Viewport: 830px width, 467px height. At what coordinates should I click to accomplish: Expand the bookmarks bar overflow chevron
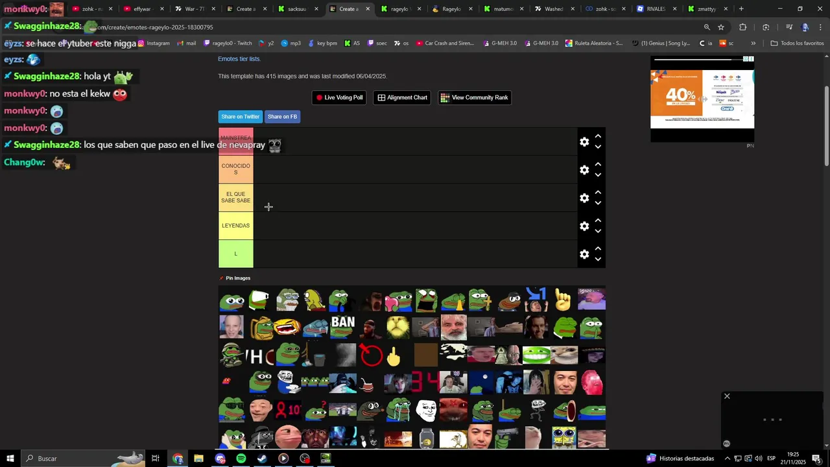point(753,43)
